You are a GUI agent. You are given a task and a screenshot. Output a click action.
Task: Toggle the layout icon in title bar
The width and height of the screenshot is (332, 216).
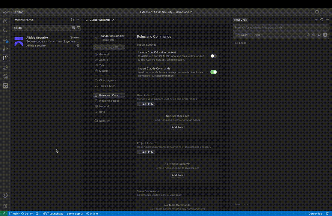[x=317, y=12]
